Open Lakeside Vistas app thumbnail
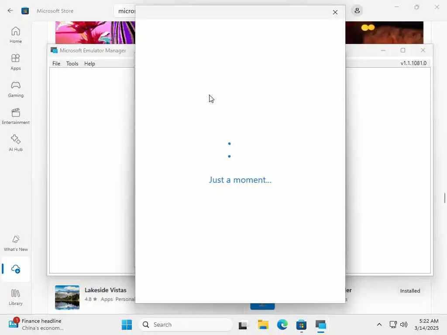This screenshot has width=447, height=335. tap(67, 297)
